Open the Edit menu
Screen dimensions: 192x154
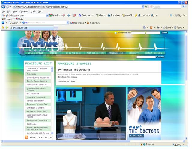click(9, 11)
